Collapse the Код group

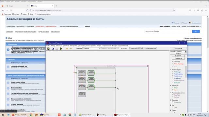[x=170, y=105]
